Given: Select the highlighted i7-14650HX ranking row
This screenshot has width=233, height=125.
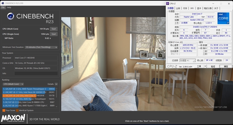Looking at the screenshot, I should [29, 95].
